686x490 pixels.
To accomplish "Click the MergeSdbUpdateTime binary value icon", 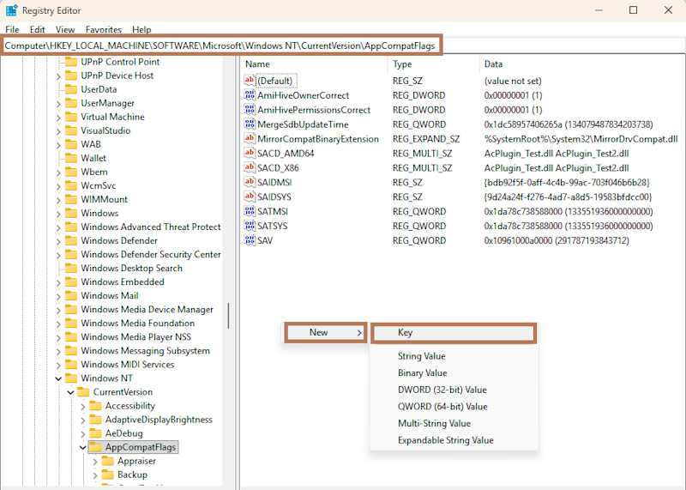I will [250, 124].
